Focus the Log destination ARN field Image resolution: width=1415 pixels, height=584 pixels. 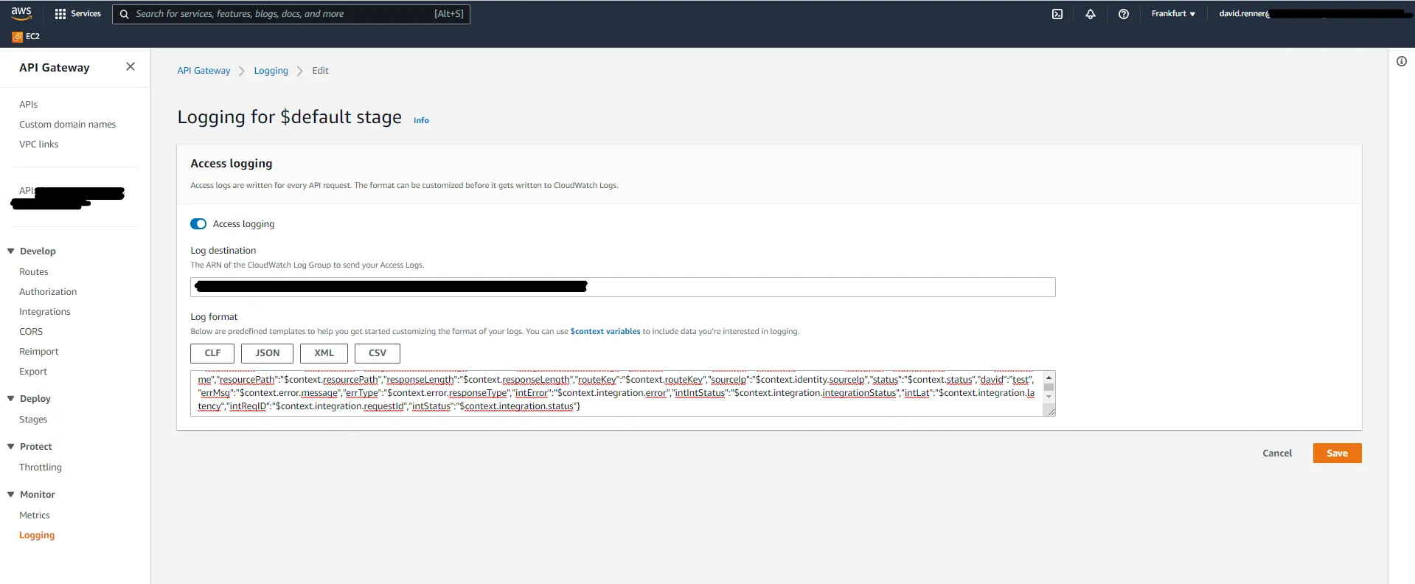click(x=623, y=287)
